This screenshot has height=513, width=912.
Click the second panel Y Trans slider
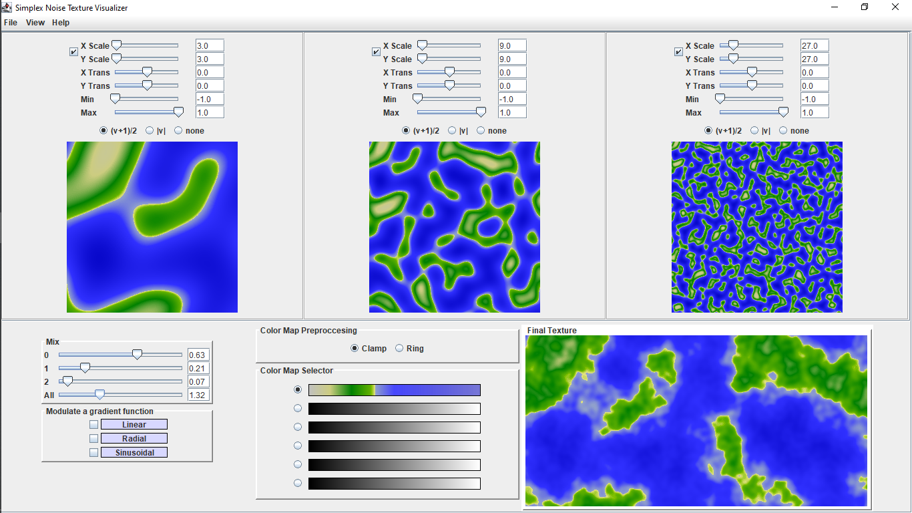(449, 85)
